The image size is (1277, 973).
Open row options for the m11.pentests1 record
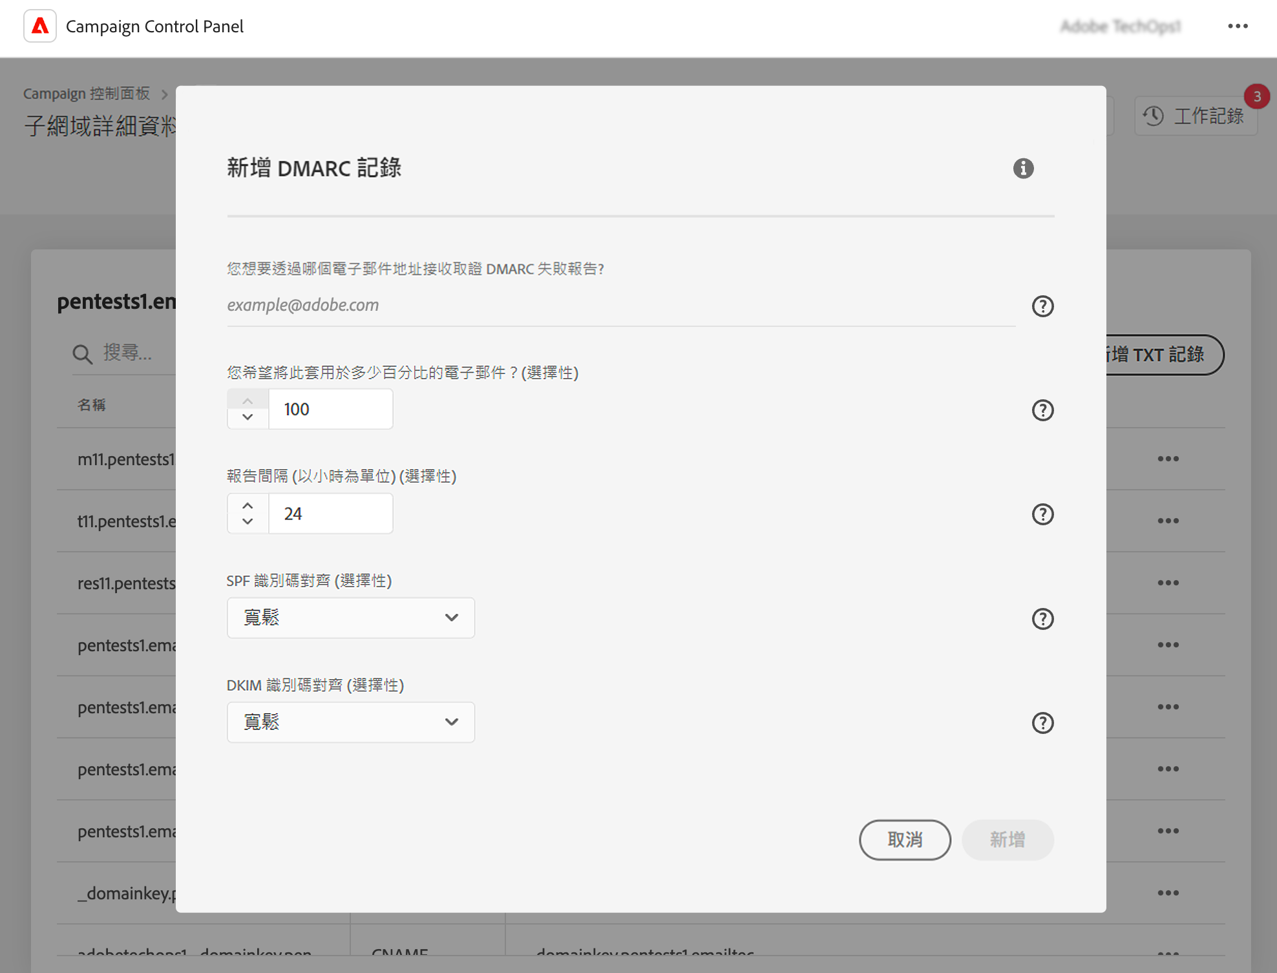(1168, 459)
